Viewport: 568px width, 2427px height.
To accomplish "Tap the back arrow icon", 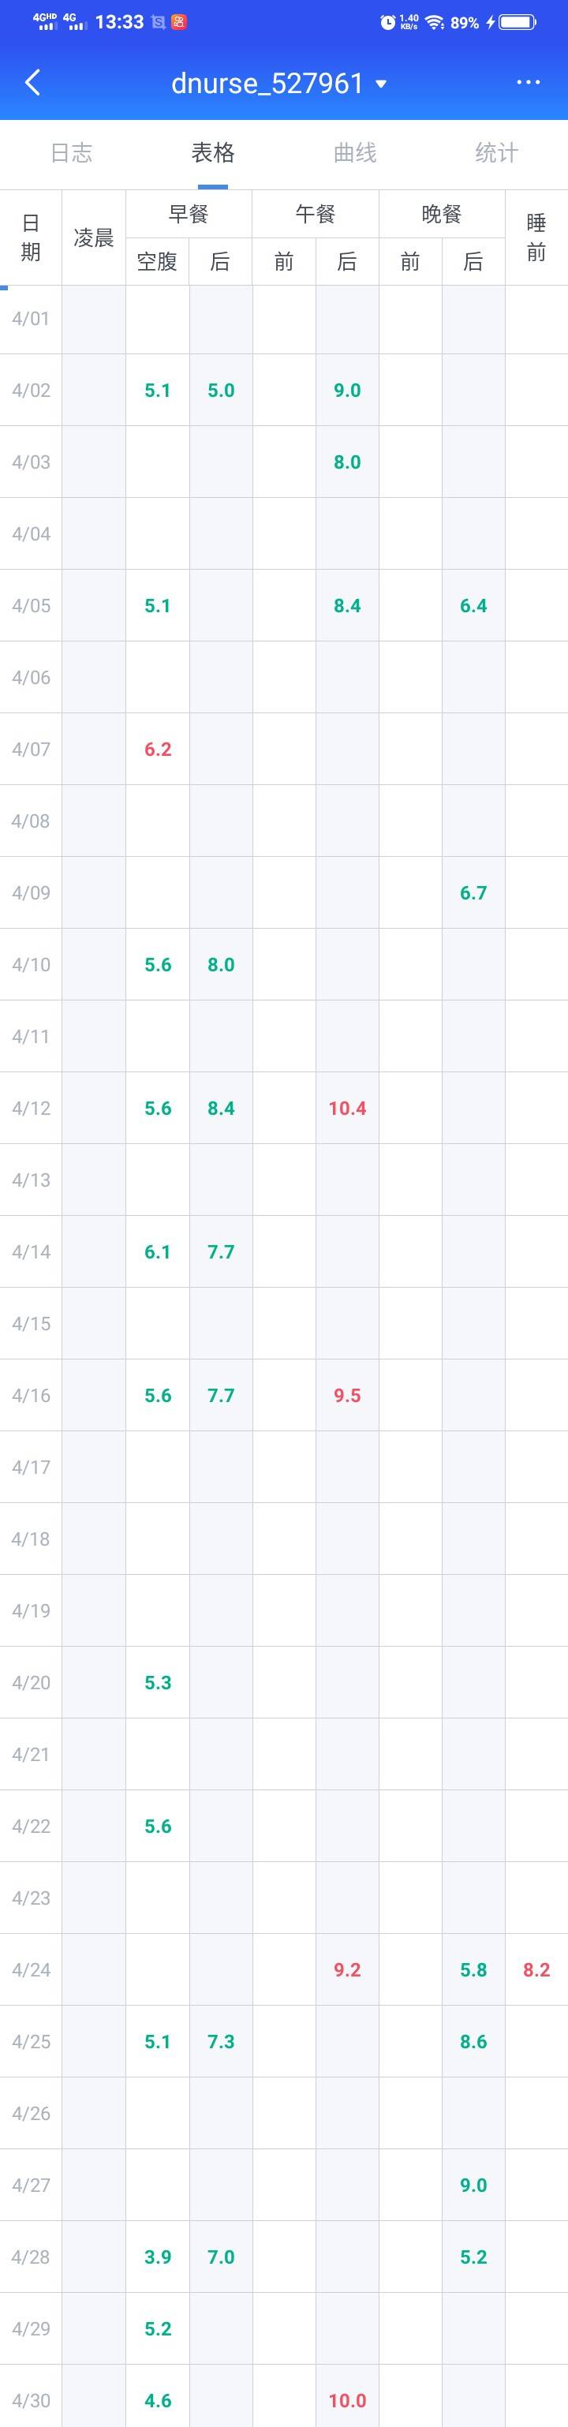I will click(33, 83).
